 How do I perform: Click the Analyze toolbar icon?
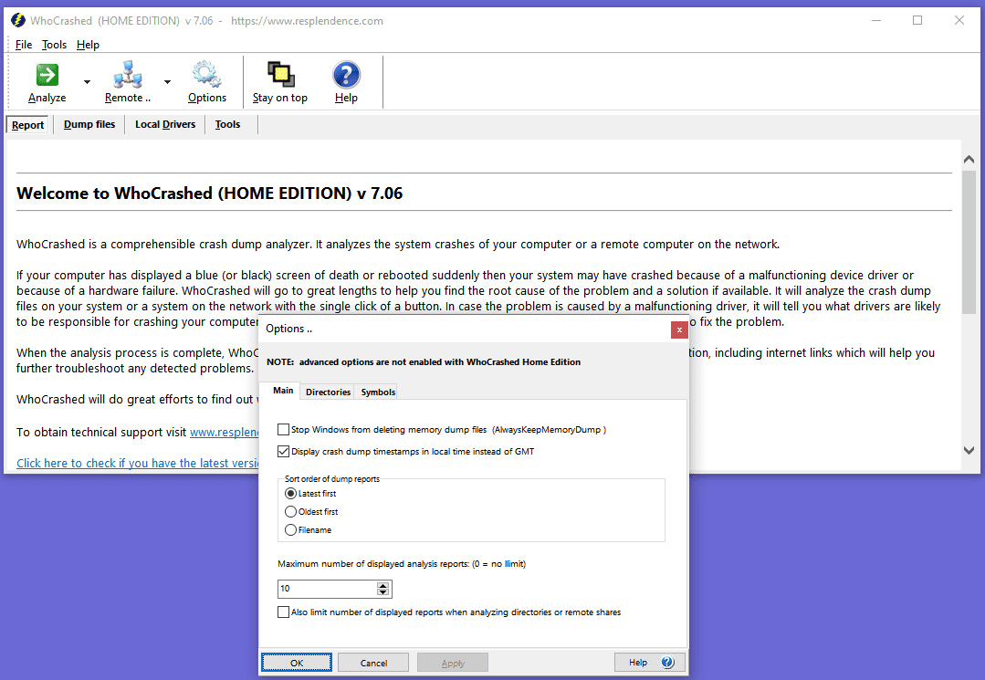pos(47,75)
